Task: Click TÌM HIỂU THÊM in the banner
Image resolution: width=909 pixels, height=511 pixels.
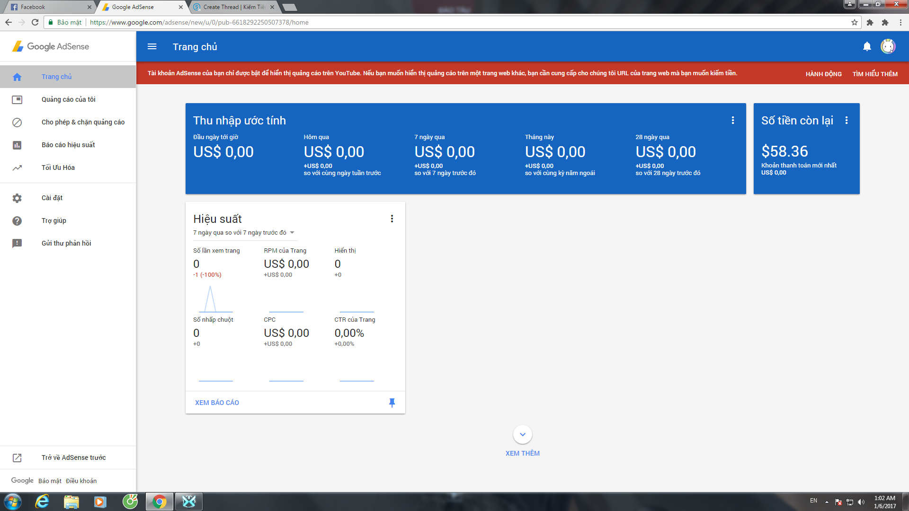Action: pos(875,74)
